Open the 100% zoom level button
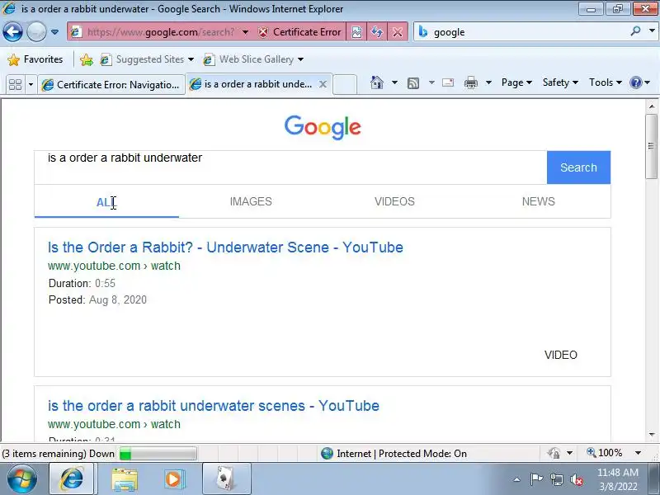 (605, 453)
